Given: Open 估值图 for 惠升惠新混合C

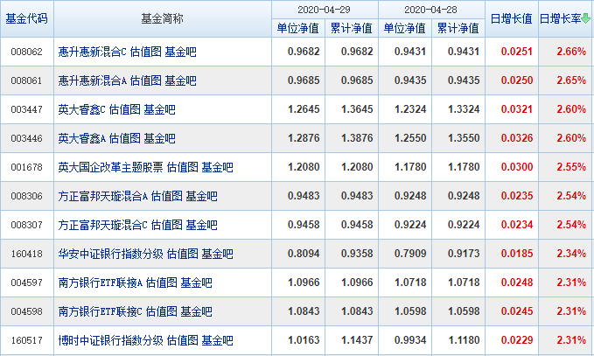Looking at the screenshot, I should (x=146, y=52).
